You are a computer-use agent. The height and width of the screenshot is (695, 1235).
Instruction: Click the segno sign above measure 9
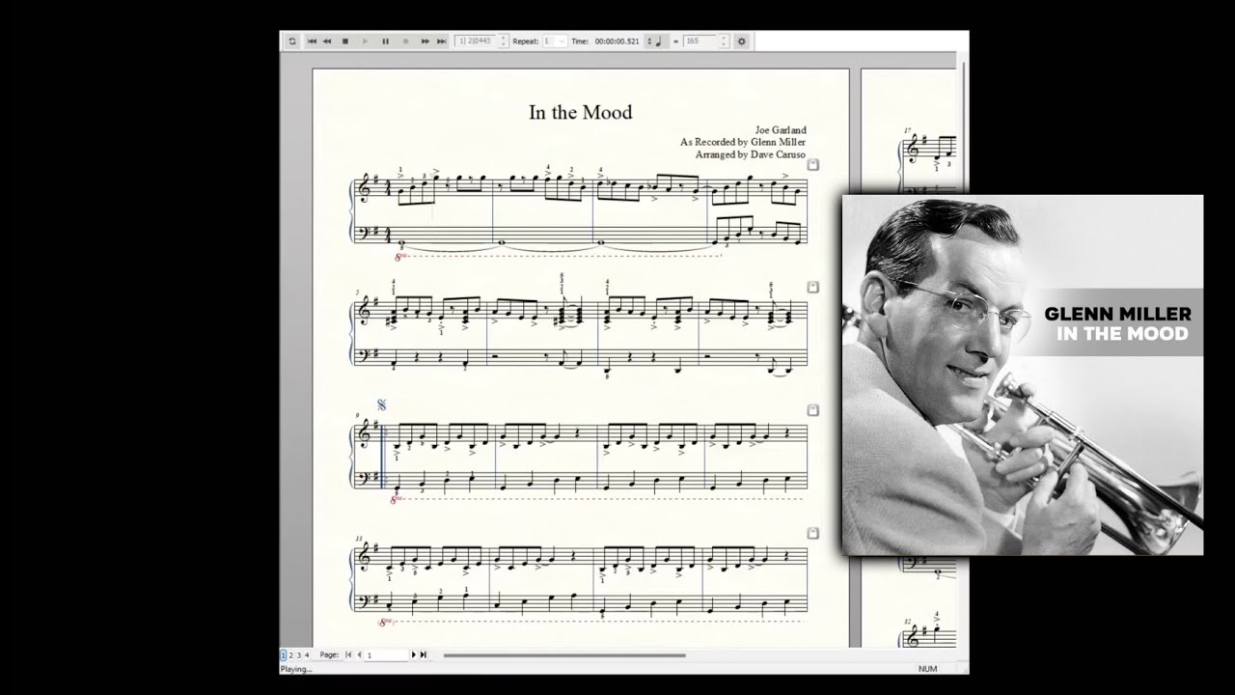[381, 405]
